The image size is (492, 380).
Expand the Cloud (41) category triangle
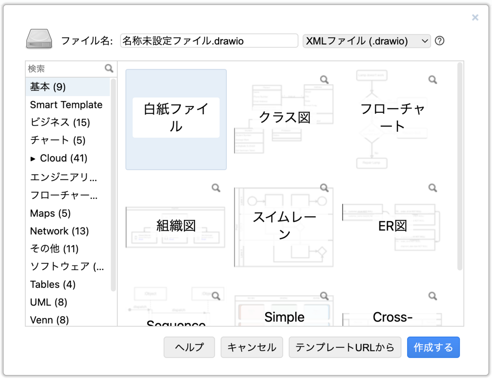click(33, 158)
